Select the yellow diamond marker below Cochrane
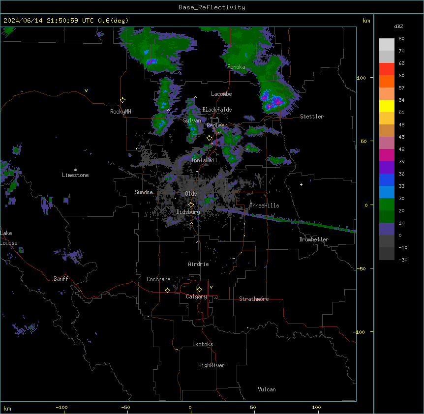424x414 pixels. [x=167, y=290]
